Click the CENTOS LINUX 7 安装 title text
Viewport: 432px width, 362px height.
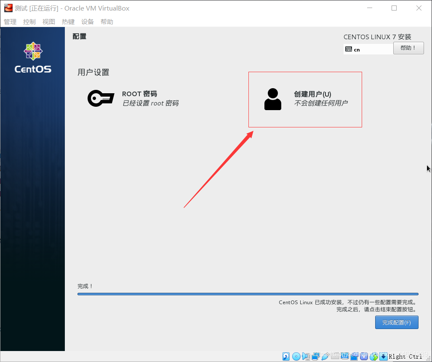pos(377,37)
